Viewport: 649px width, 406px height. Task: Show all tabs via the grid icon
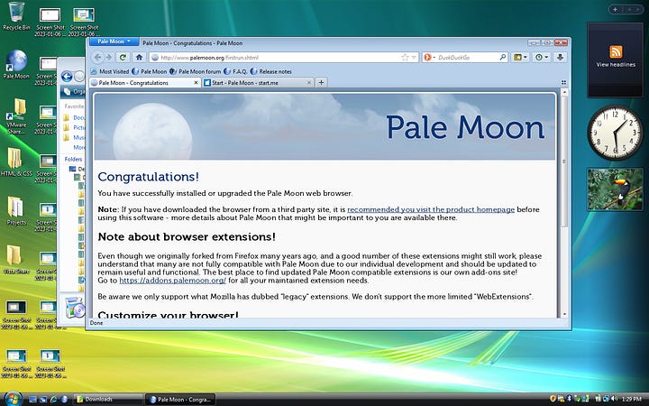point(563,83)
